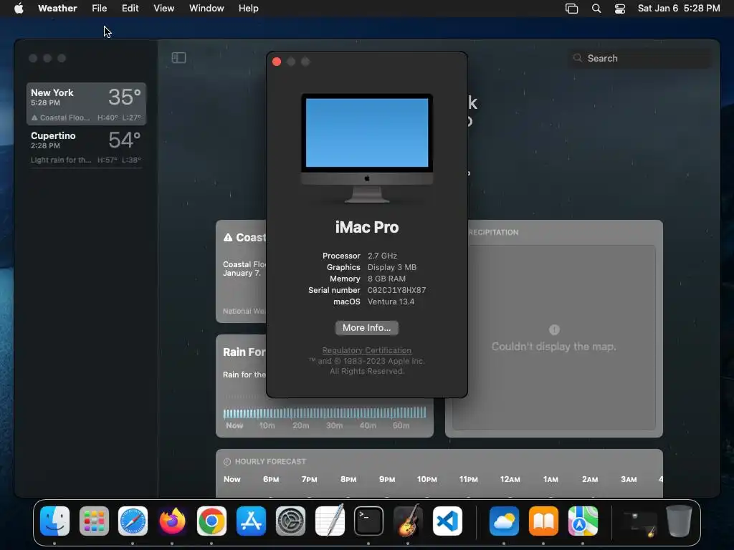The height and width of the screenshot is (550, 734).
Task: Select New York in the location list
Action: pyautogui.click(x=86, y=104)
